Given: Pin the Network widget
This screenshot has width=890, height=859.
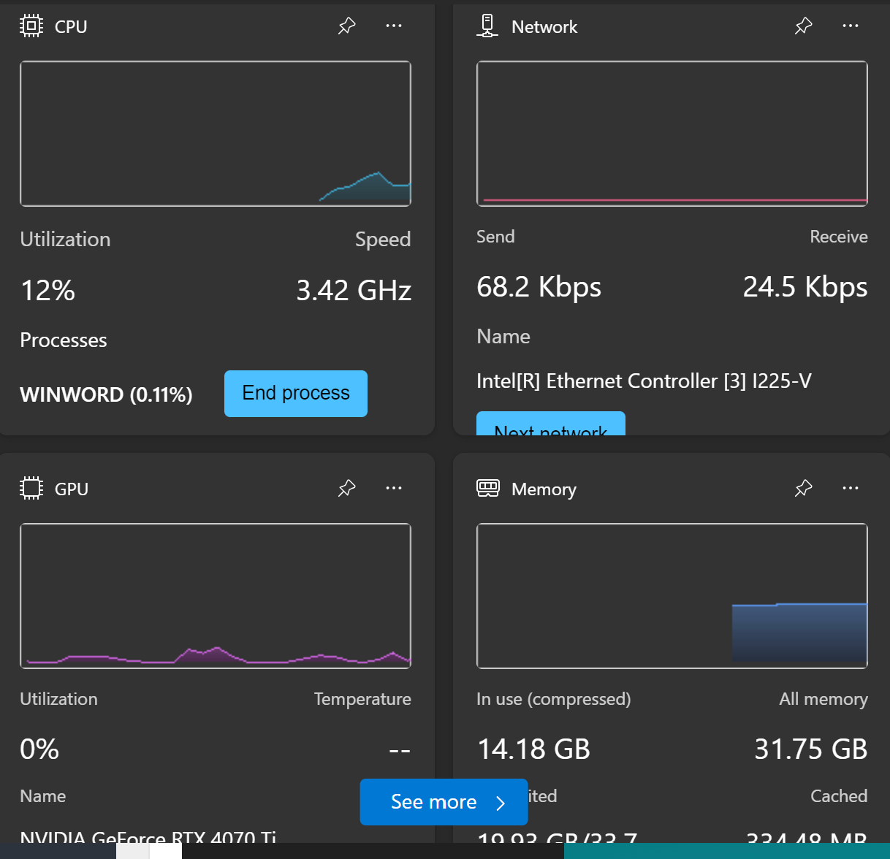Looking at the screenshot, I should (803, 26).
